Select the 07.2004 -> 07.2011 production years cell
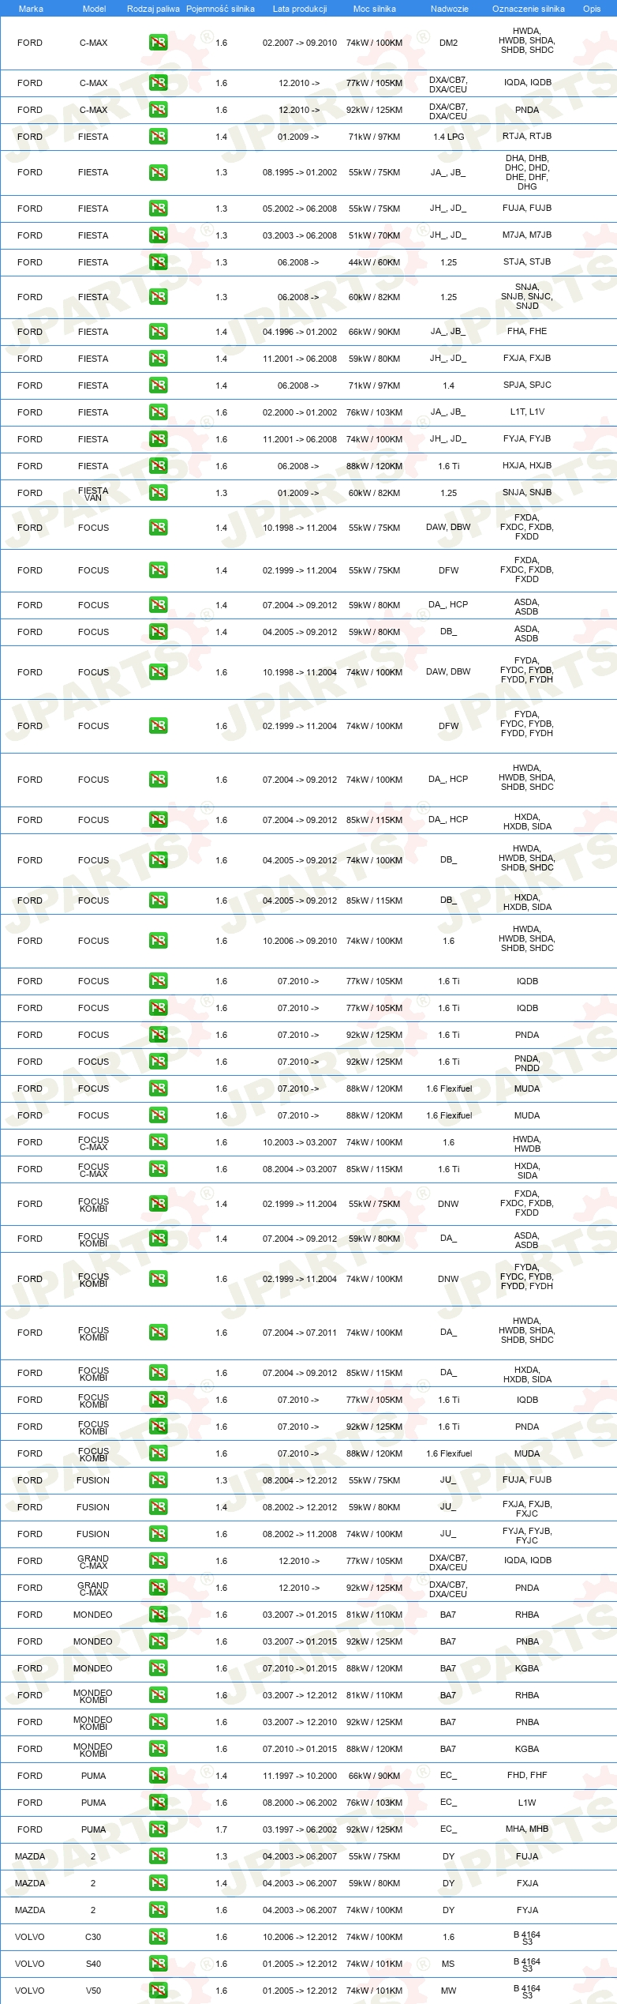617x2004 pixels. point(300,1333)
